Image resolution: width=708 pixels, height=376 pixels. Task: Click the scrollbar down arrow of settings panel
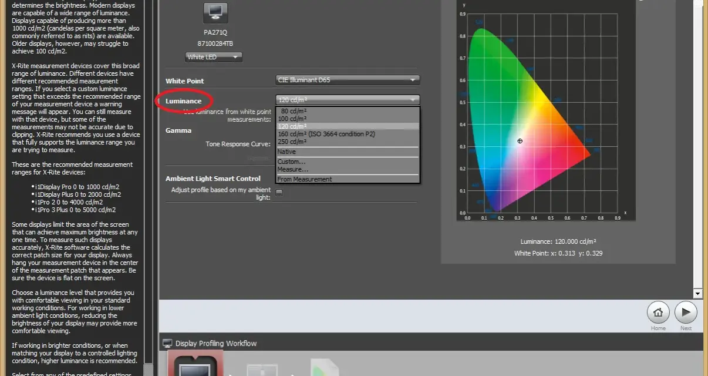coord(697,293)
